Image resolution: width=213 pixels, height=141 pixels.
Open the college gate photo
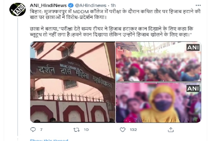73,82
